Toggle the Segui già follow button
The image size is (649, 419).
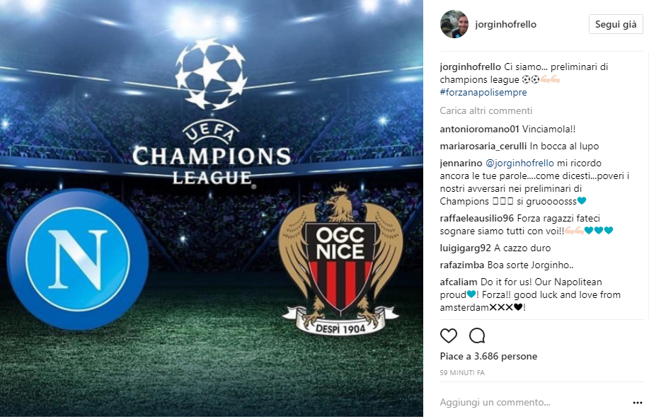(616, 25)
